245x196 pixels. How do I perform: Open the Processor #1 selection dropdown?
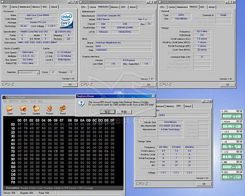tap(38, 73)
